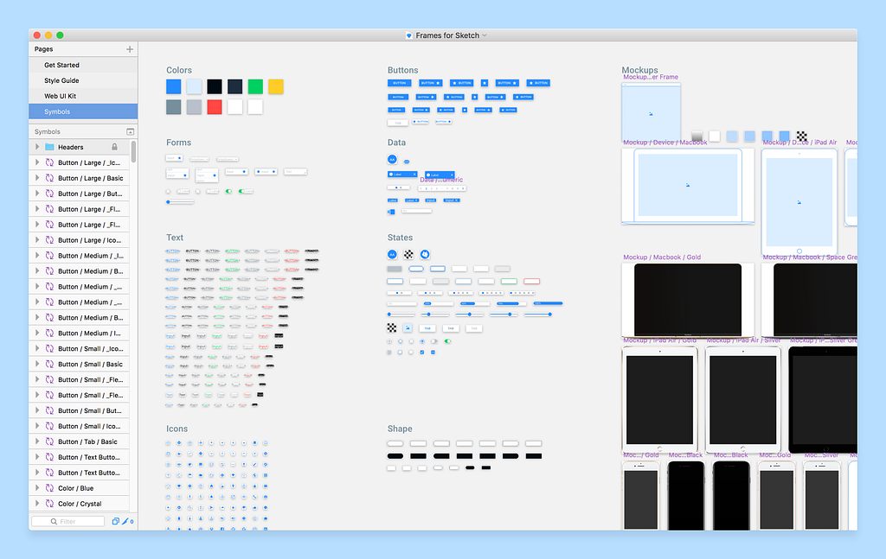The height and width of the screenshot is (559, 886).
Task: Click the layer list vertical scrollbar
Action: (x=133, y=152)
